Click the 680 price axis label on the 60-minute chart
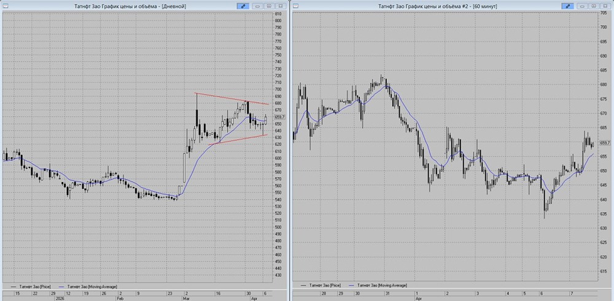This screenshot has height=301, width=614. click(x=603, y=85)
